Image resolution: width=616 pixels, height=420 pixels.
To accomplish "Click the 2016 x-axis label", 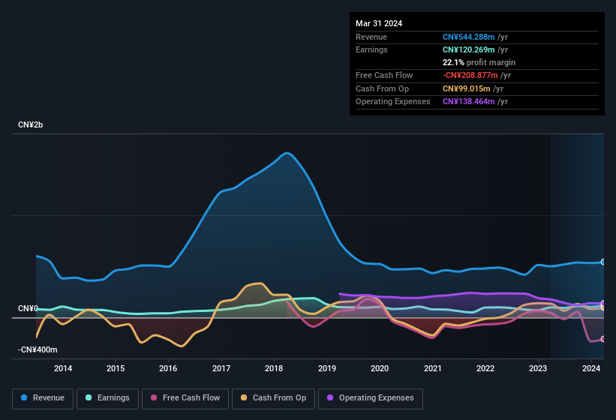I will pos(168,368).
